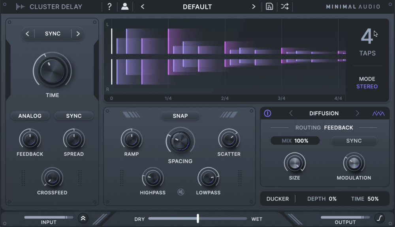
Task: Click the OUTPUT level slider
Action: click(x=345, y=217)
